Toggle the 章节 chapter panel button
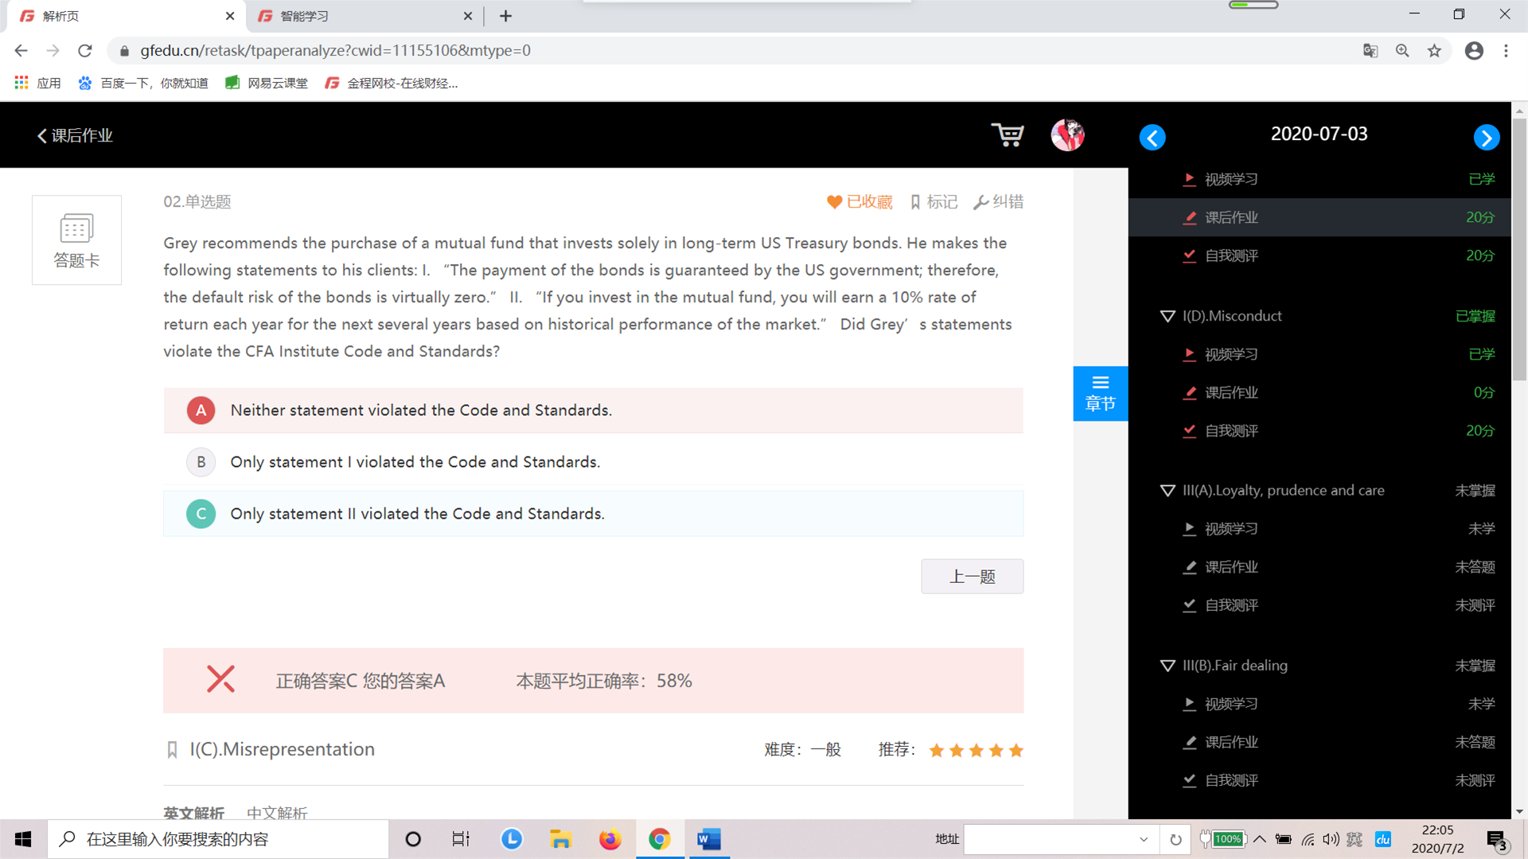The height and width of the screenshot is (859, 1528). [x=1100, y=393]
